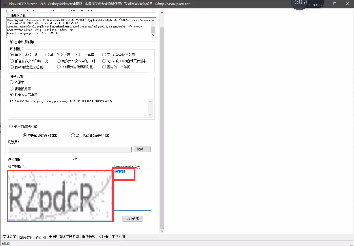Choose 清晰的数字 recognition range
This screenshot has width=354, height=246.
[x=12, y=89]
